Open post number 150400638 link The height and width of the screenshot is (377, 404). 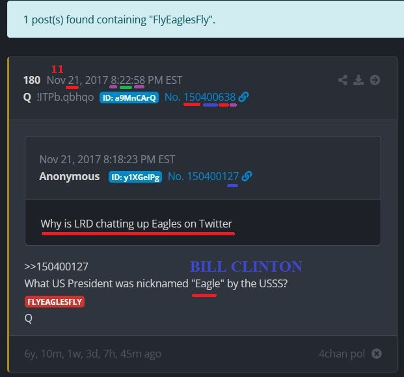(x=200, y=97)
